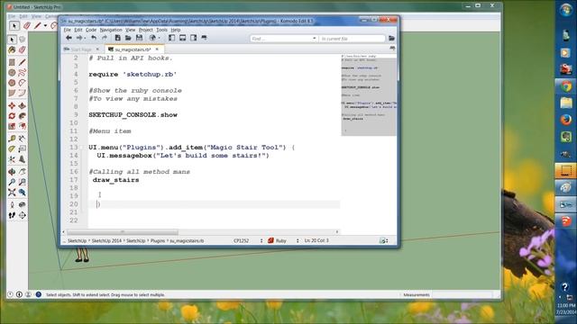Open the syntax checking status icon menu
This screenshot has width=577, height=324.
[383, 240]
